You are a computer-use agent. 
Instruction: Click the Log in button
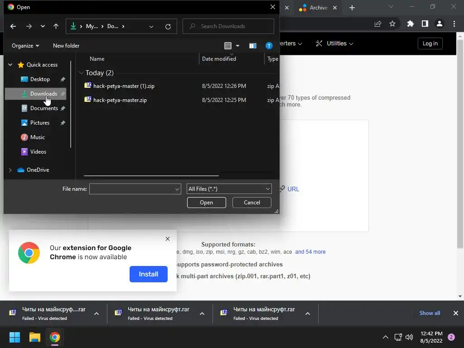(x=430, y=43)
